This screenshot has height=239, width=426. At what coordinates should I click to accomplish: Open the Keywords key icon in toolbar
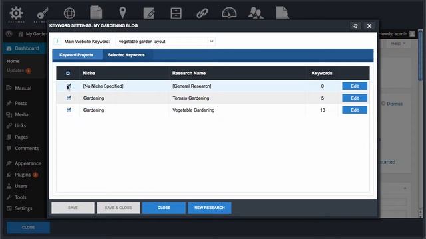coord(42,13)
